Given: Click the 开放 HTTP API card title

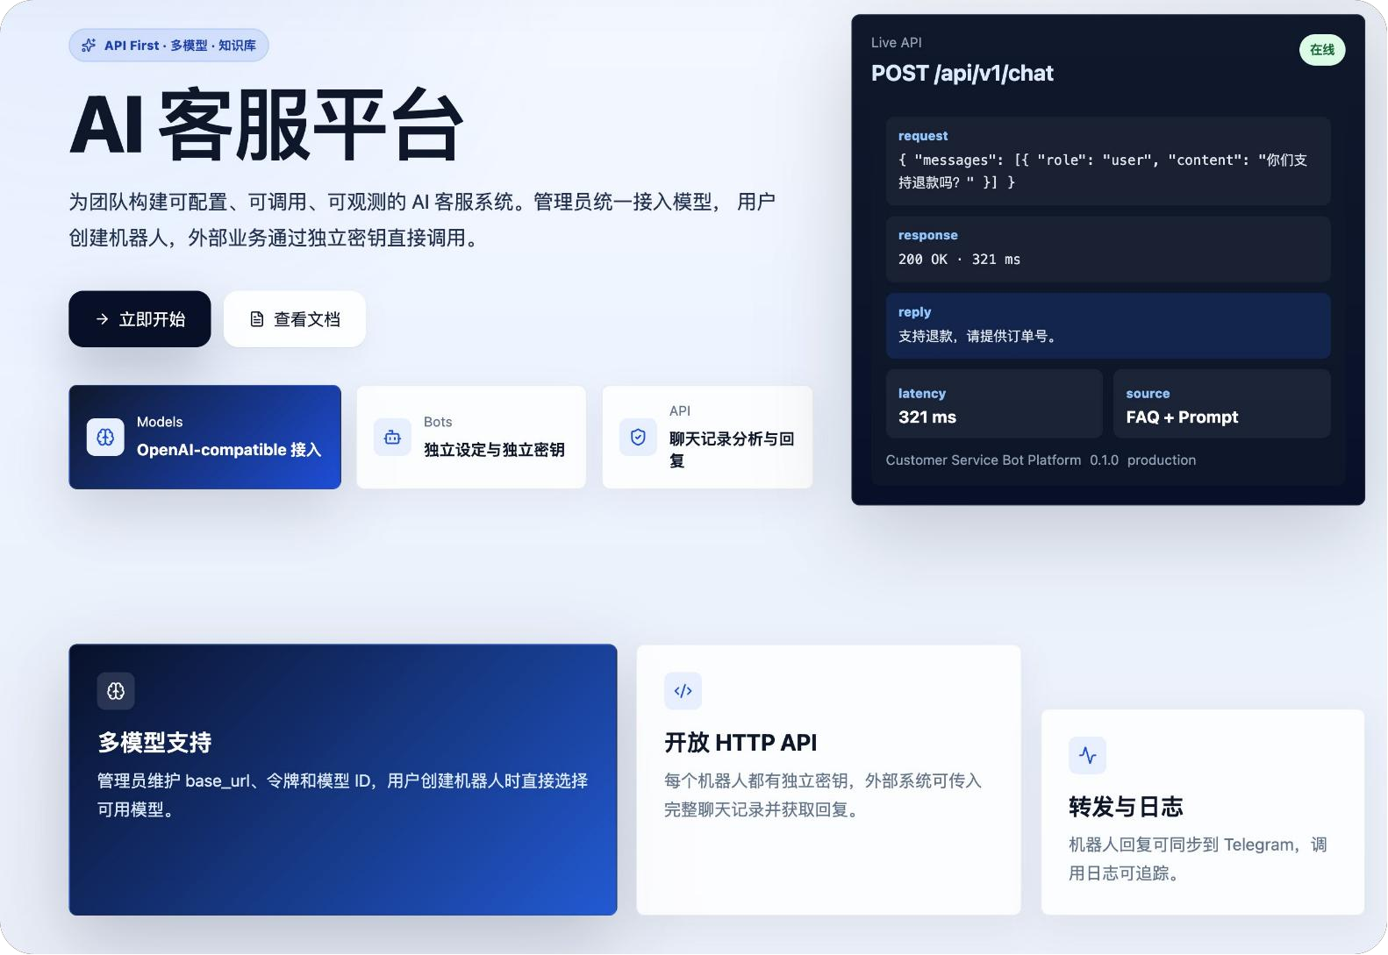Looking at the screenshot, I should pos(741,743).
